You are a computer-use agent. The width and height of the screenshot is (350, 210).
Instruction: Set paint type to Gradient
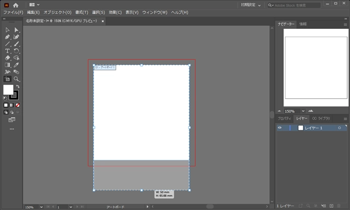[12, 105]
